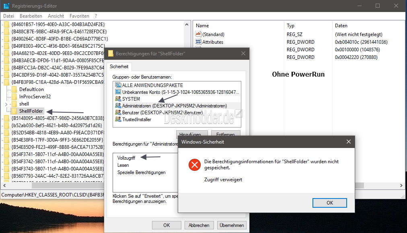Click folder icon of {B488CB7E-98BC-4FA9-9FCA-E461728EFDCE}
This screenshot has height=233, width=407.
6,32
